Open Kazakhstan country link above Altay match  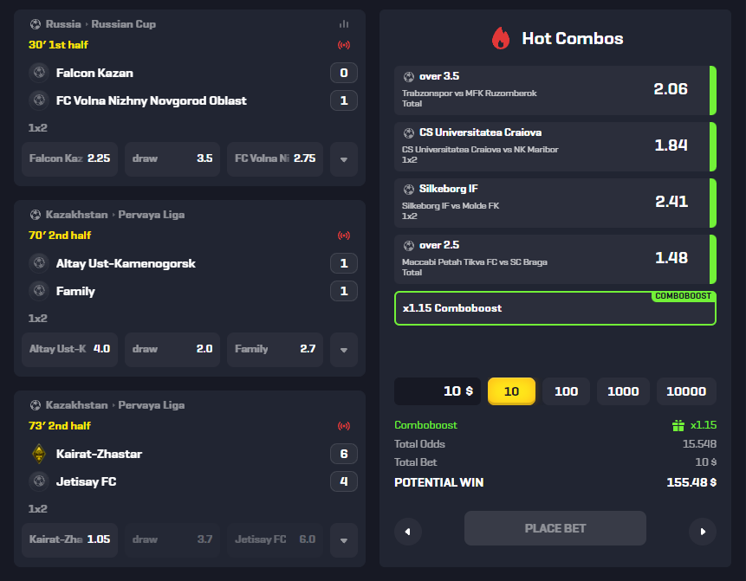[x=76, y=215]
